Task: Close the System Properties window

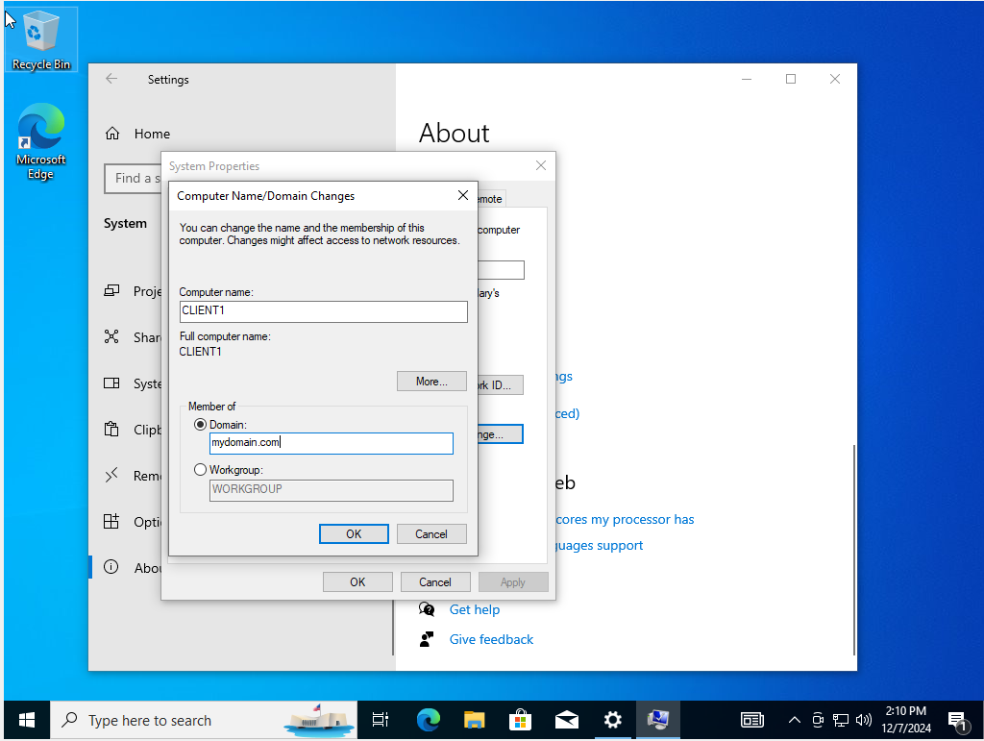Action: click(541, 165)
